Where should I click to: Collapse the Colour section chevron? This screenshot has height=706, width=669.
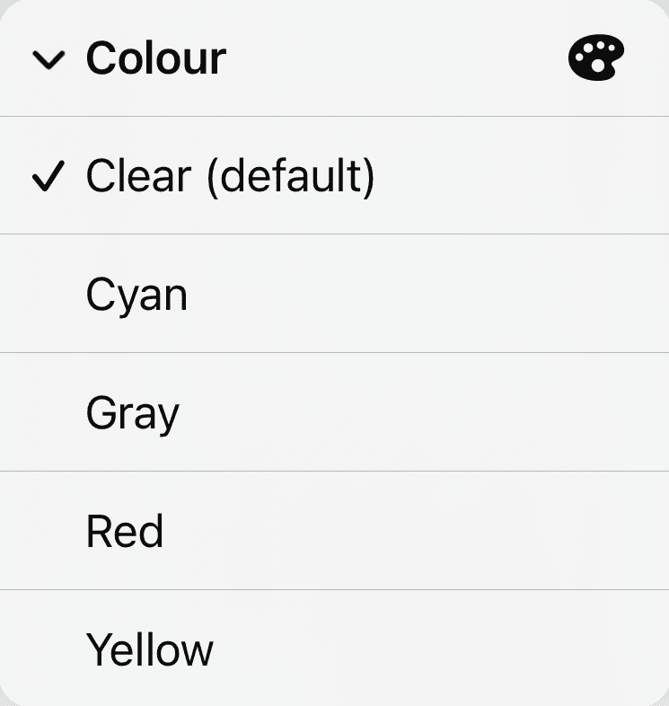click(48, 61)
